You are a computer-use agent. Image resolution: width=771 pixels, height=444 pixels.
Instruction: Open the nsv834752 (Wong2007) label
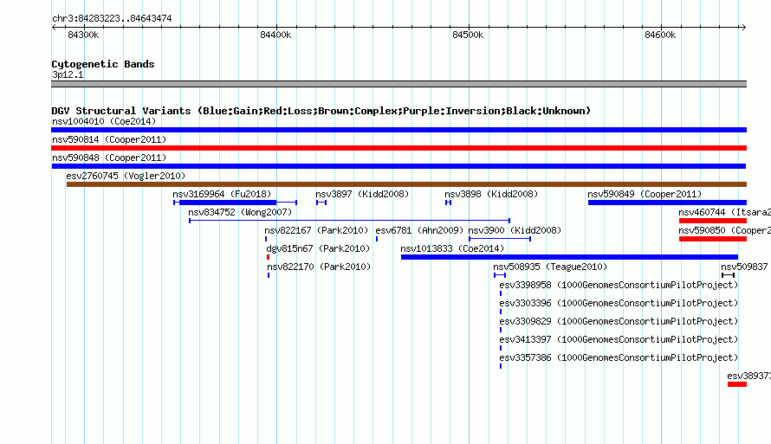(x=240, y=212)
